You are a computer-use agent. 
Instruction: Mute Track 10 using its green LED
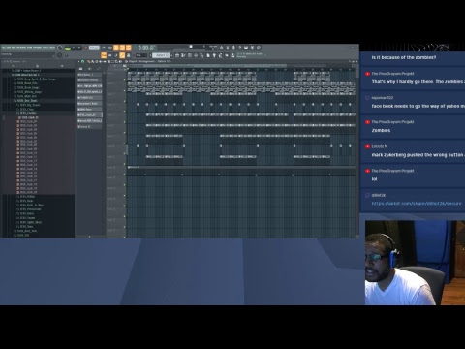click(125, 174)
